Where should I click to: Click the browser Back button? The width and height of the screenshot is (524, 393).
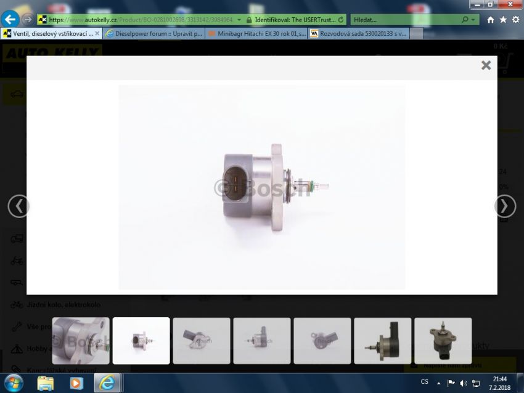[10, 19]
